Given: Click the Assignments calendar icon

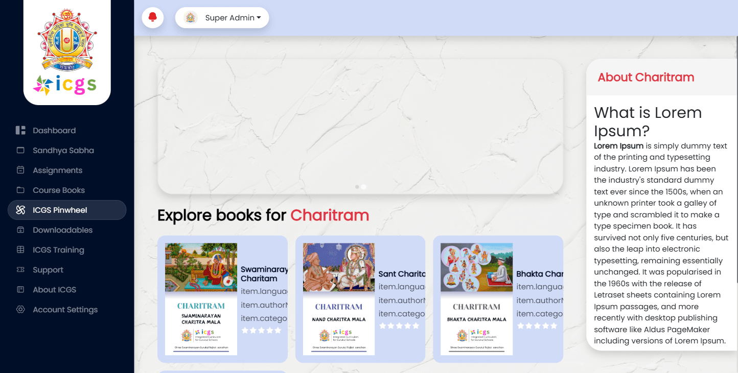Looking at the screenshot, I should point(20,170).
